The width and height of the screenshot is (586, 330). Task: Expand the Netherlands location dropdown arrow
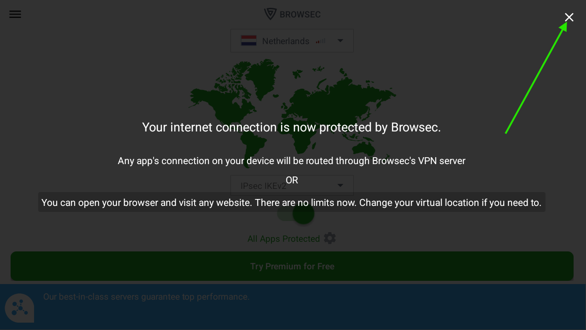340,40
